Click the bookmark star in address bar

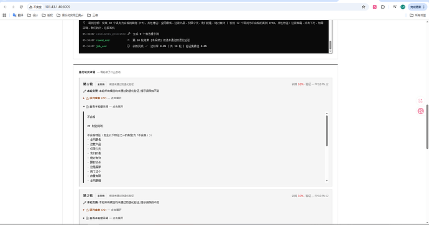coord(363,7)
